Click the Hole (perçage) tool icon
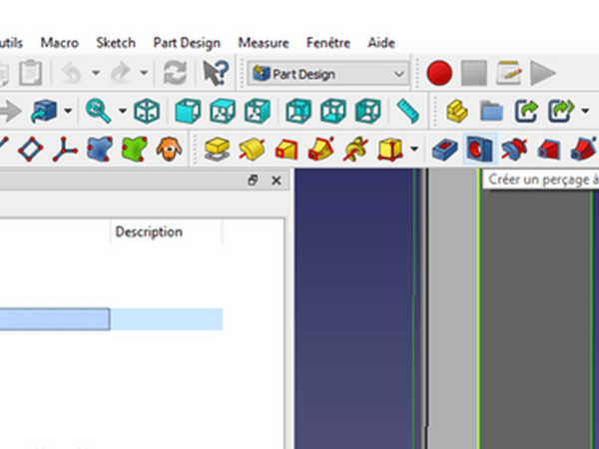The image size is (599, 449). [x=479, y=150]
